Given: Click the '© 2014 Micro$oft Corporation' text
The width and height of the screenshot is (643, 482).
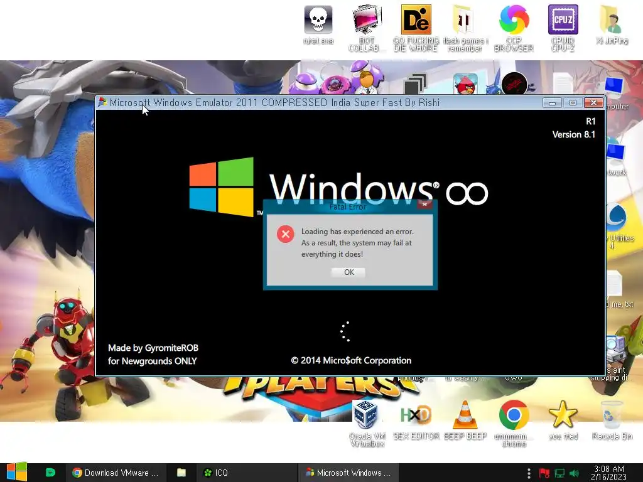Looking at the screenshot, I should (x=351, y=361).
